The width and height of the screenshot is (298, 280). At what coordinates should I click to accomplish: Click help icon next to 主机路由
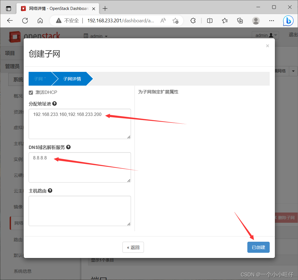pyautogui.click(x=50, y=191)
